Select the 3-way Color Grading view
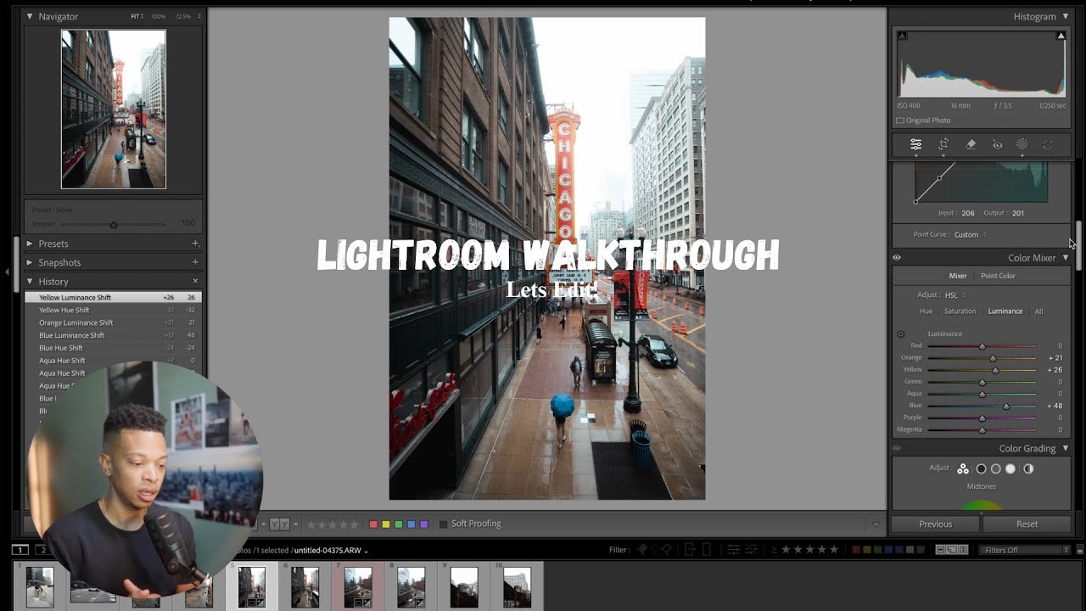1086x611 pixels. coord(963,468)
